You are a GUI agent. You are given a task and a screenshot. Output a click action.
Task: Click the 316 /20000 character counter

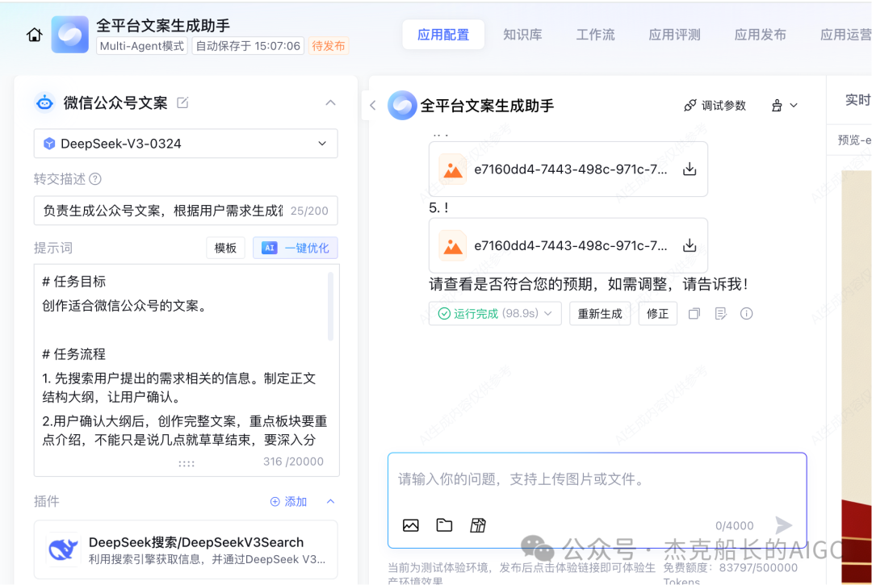293,462
